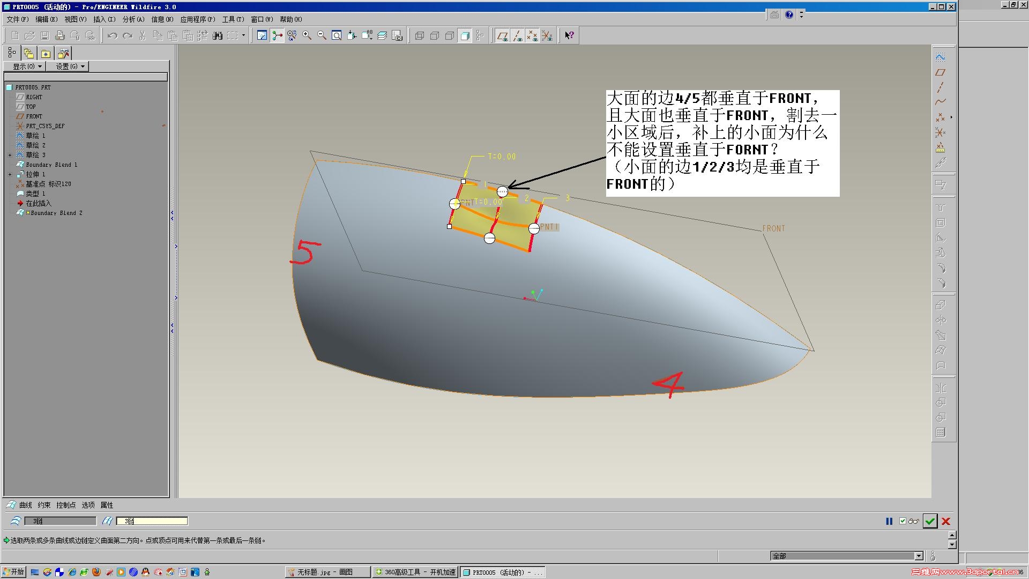Click the spin center icon
Image resolution: width=1029 pixels, height=579 pixels.
coord(277,36)
